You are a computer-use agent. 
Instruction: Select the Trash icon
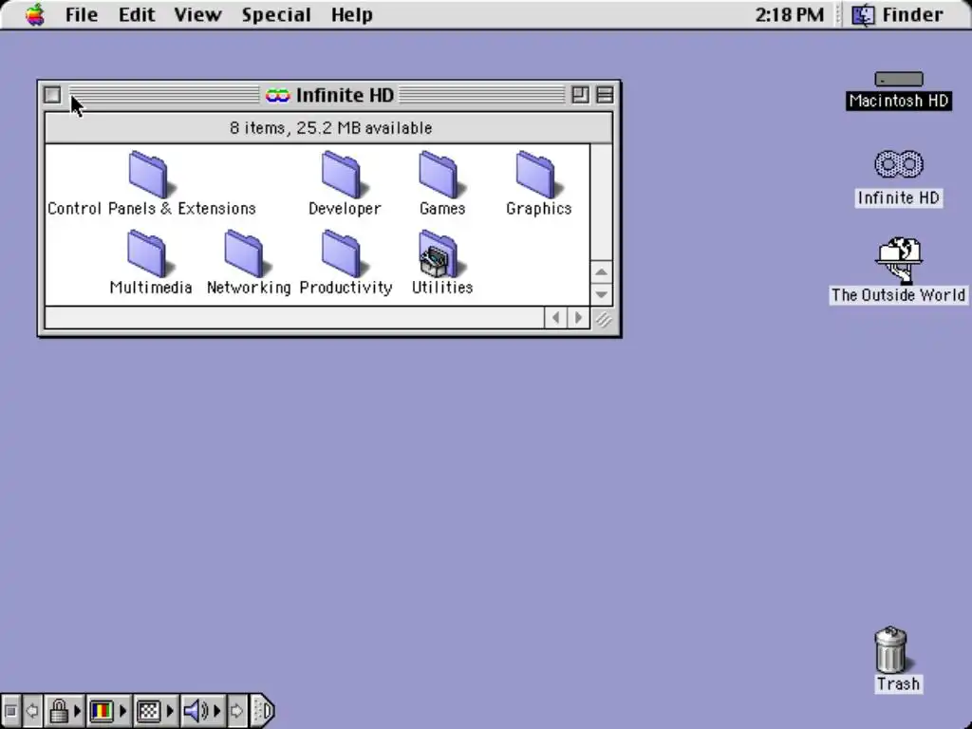pyautogui.click(x=891, y=649)
